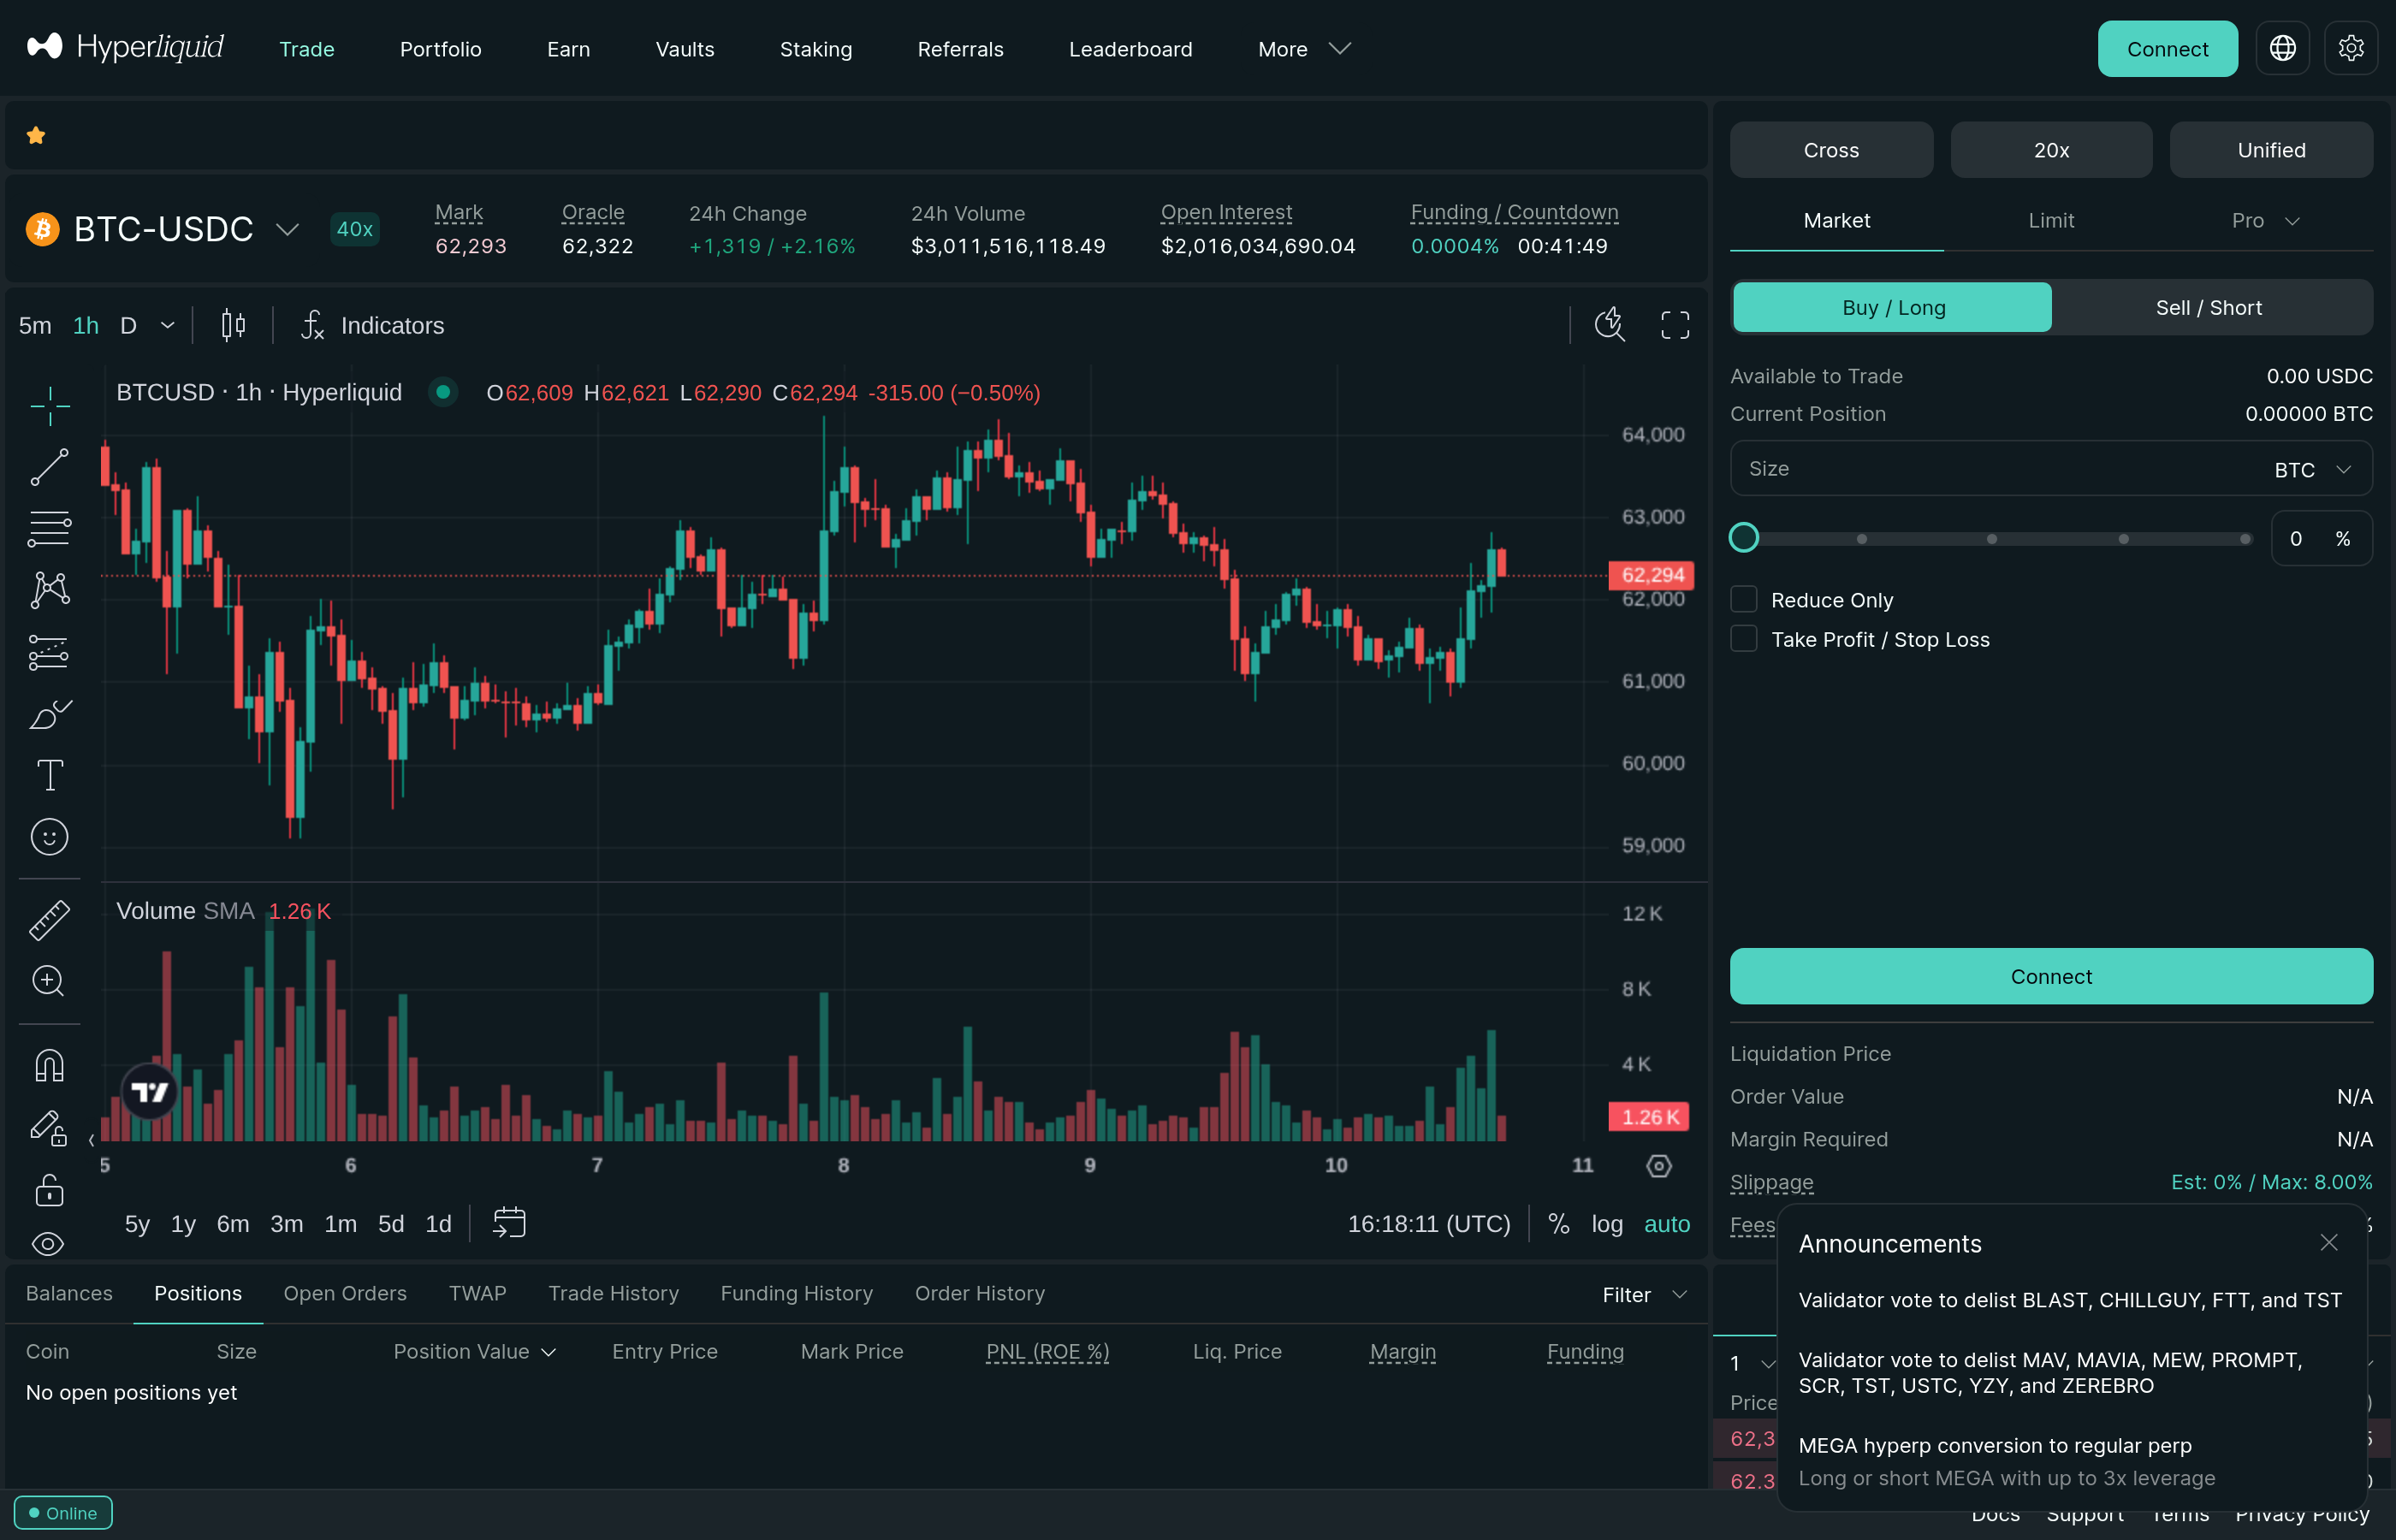Click the Bitcoin coin icon
This screenshot has height=1540, width=2396.
pos(42,229)
